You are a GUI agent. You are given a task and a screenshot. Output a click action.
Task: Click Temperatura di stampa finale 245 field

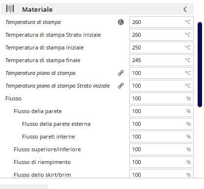pyautogui.click(x=161, y=60)
